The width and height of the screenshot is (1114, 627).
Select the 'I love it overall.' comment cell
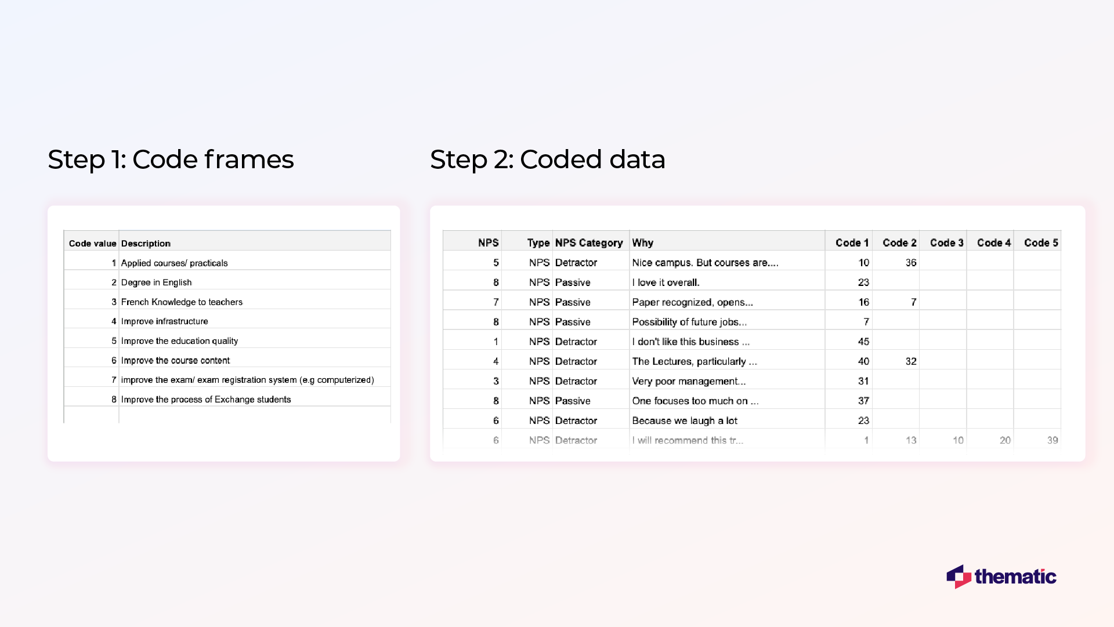pos(665,282)
